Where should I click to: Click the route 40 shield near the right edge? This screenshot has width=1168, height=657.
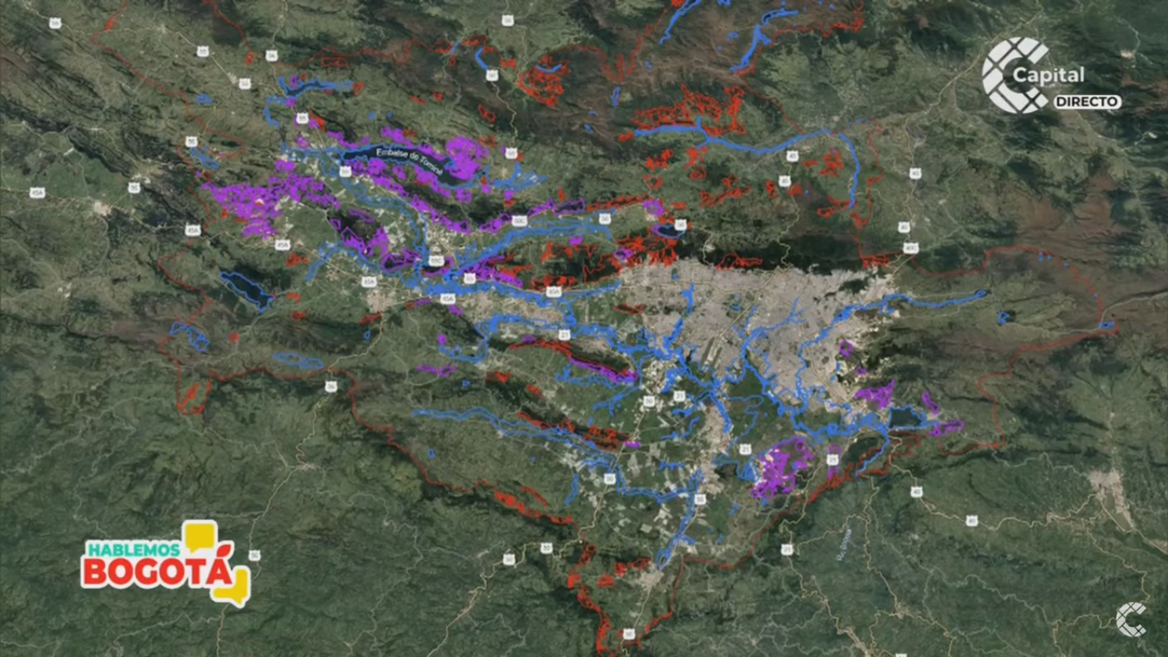tap(916, 173)
